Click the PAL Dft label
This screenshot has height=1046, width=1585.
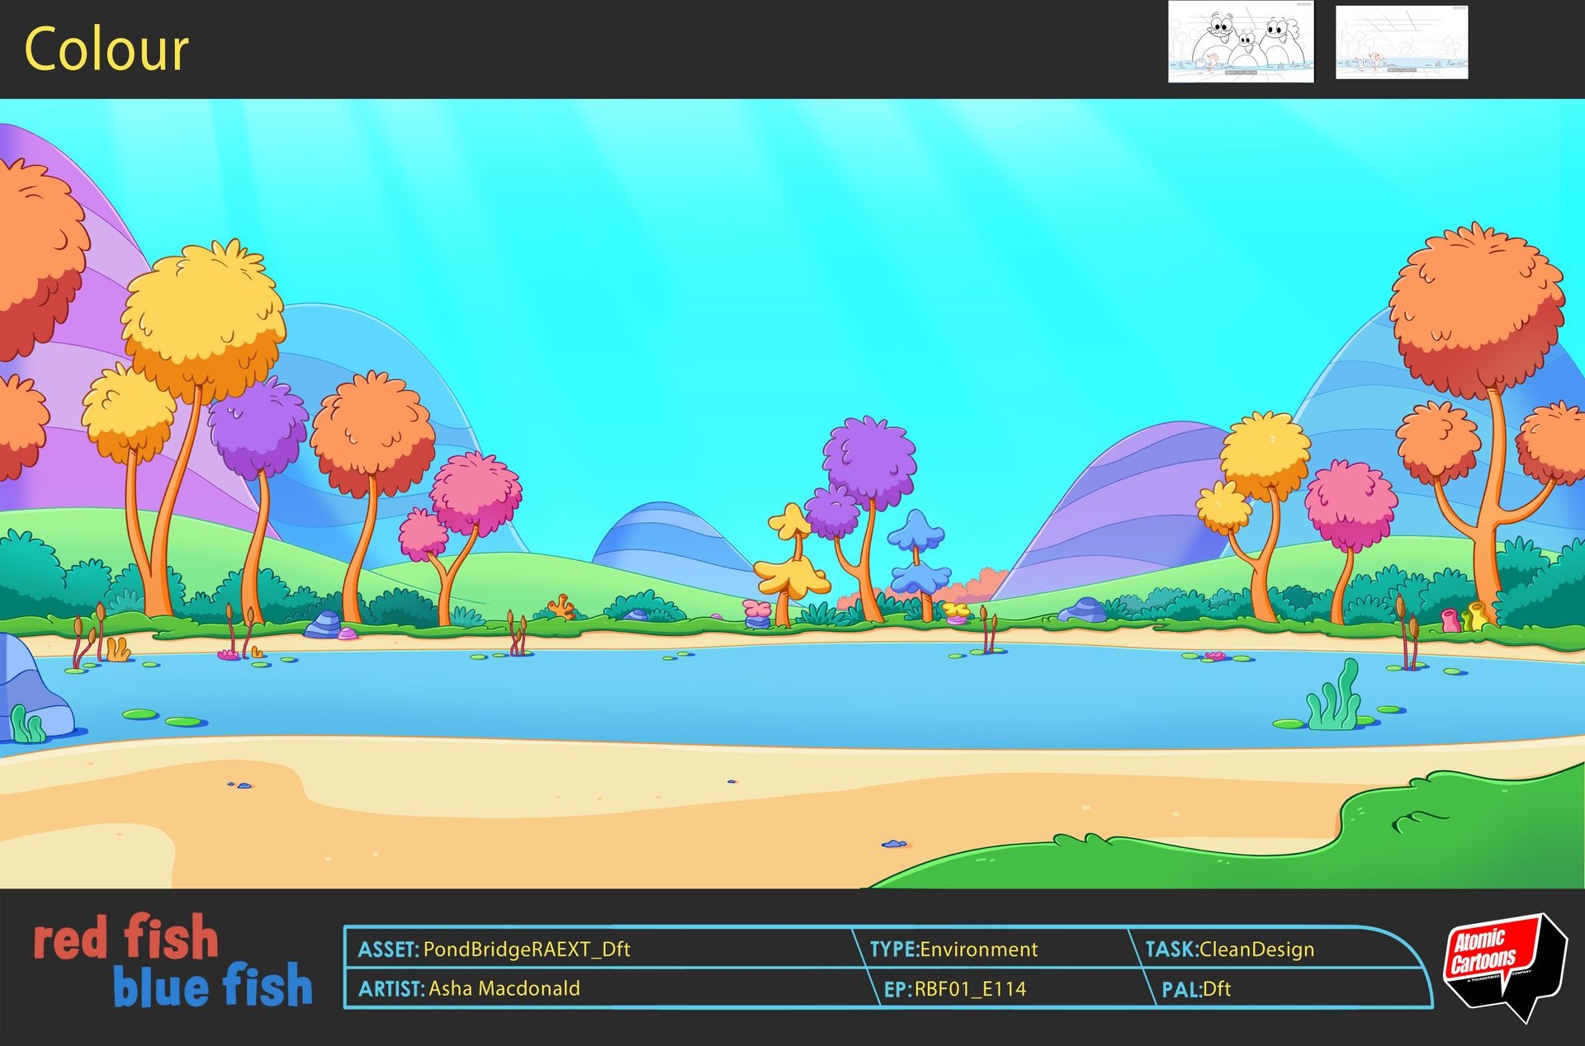(1195, 988)
